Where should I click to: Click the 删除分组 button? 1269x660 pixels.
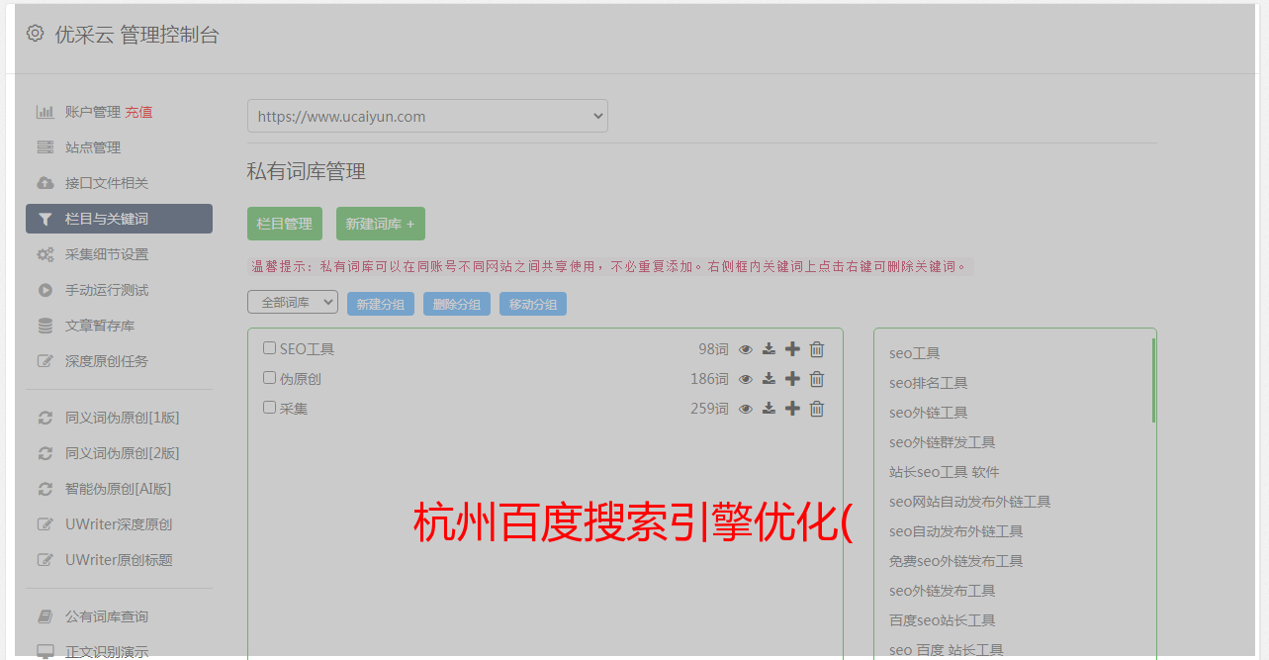(x=457, y=305)
